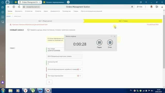Open the pinned tab with yellow icon
Viewport: 165px width, 93px height.
click(x=16, y=2)
